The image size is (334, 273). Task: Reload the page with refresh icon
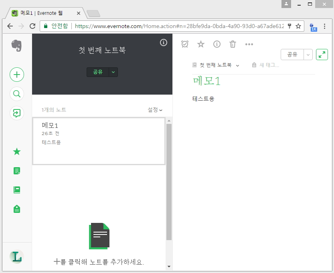coord(32,26)
